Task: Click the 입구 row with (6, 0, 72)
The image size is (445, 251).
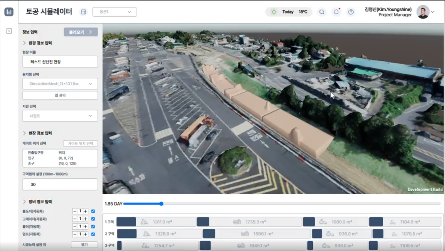Action: (60, 158)
